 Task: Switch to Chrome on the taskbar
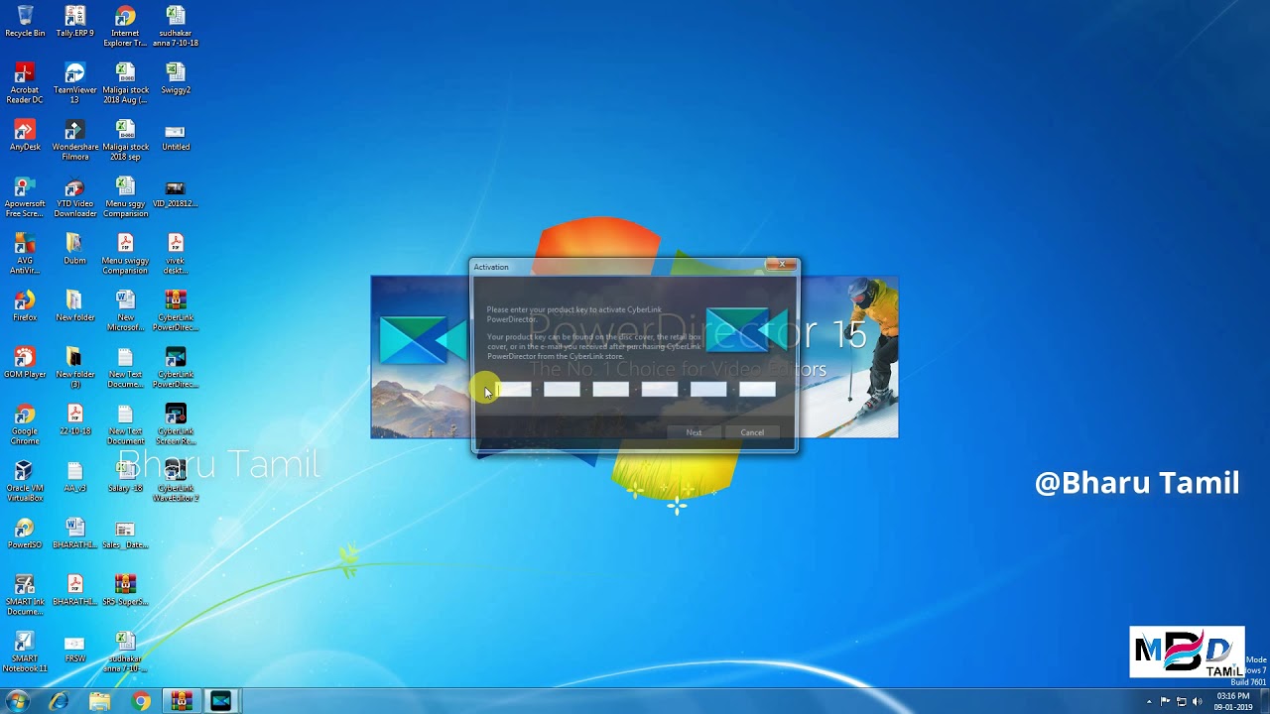(141, 701)
